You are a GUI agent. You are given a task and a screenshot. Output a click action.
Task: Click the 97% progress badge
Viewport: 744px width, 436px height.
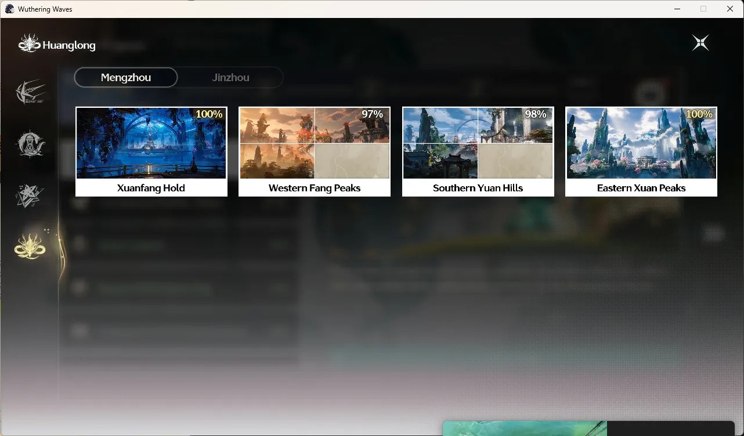point(373,114)
